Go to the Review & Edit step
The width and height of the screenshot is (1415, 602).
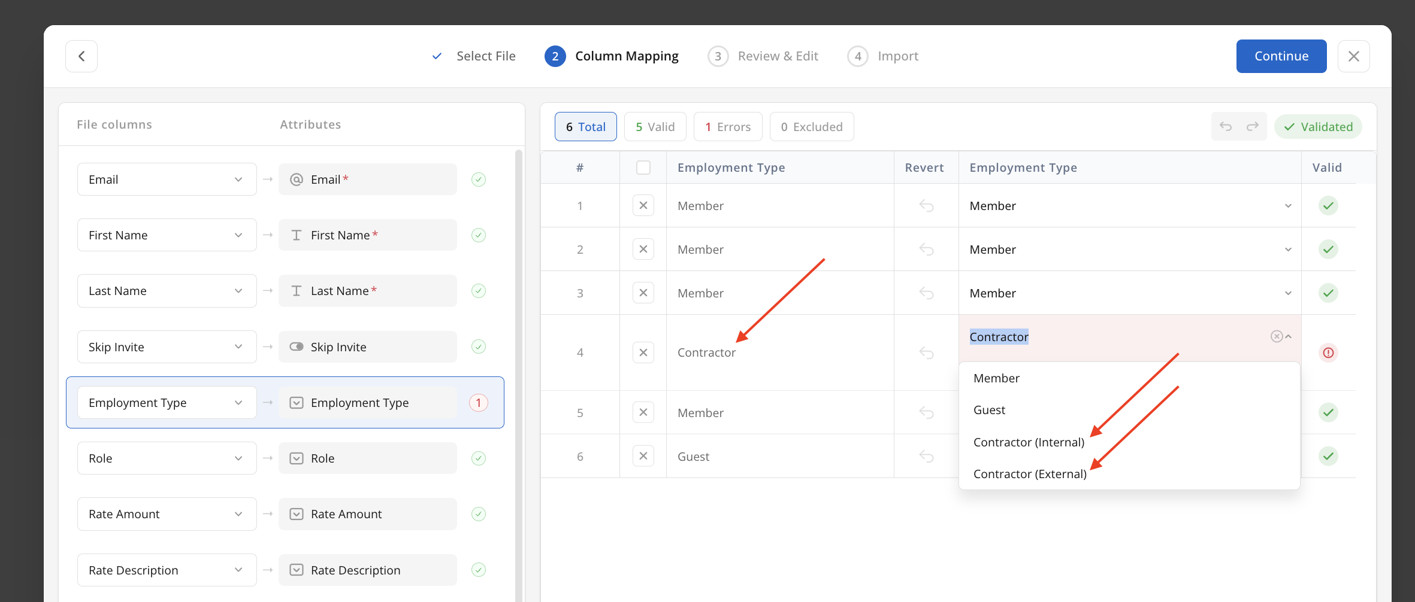click(763, 56)
